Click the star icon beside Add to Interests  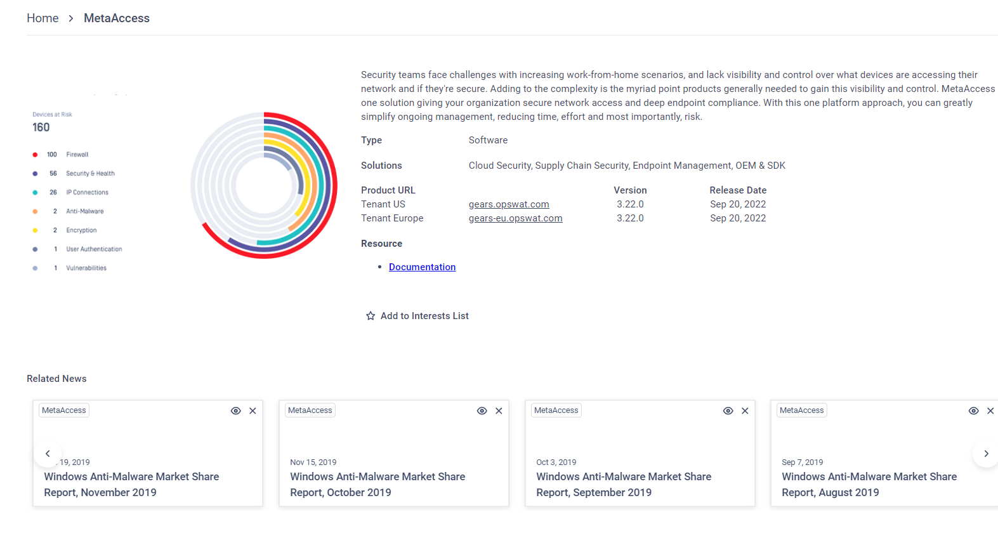tap(371, 316)
